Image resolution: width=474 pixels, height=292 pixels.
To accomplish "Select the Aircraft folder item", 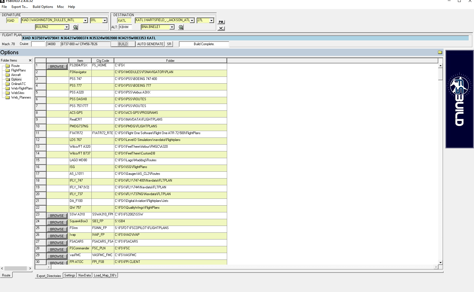I will (16, 75).
